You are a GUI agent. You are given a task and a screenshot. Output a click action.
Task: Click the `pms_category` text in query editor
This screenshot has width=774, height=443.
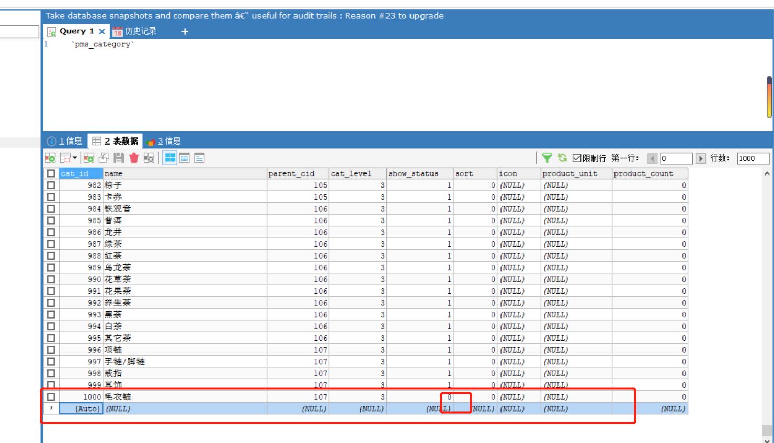coord(103,44)
